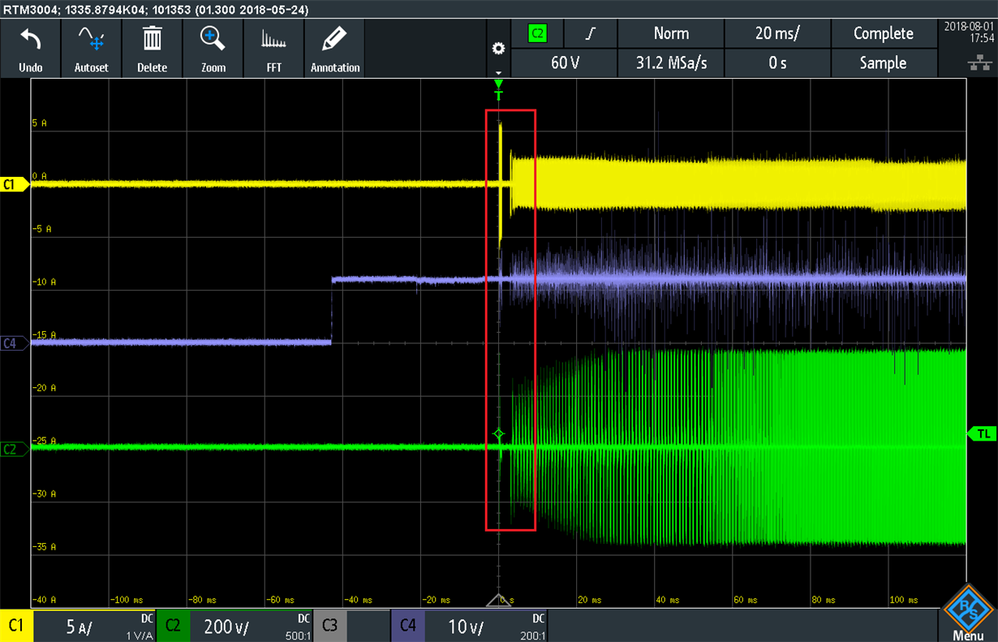Click the 31.2 MSa/s sample rate

(x=671, y=63)
